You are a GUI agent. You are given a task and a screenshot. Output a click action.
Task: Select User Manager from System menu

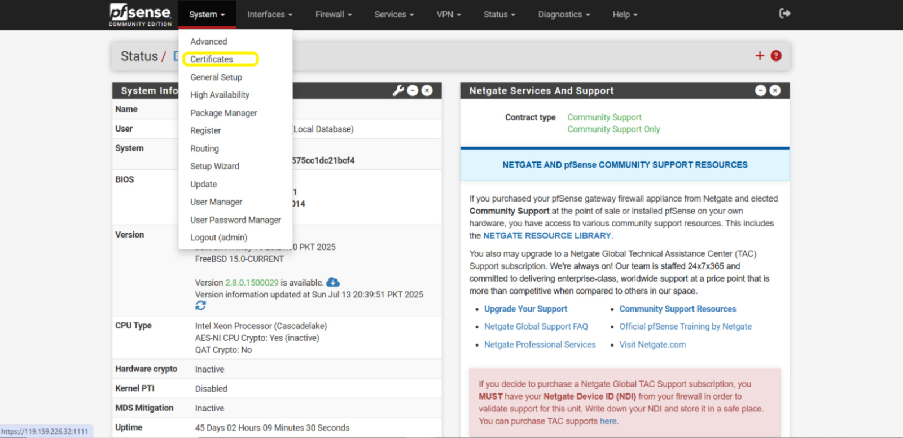pyautogui.click(x=216, y=202)
